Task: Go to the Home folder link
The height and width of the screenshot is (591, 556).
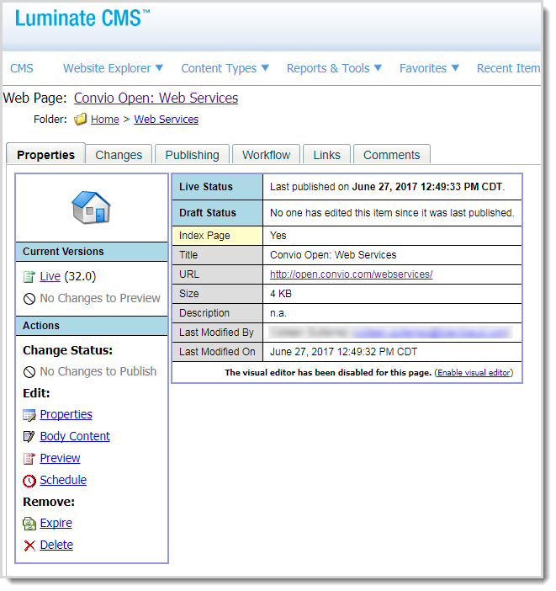Action: tap(104, 120)
